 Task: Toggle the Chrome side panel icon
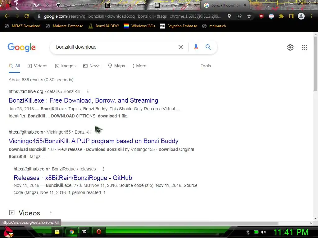(x=291, y=16)
